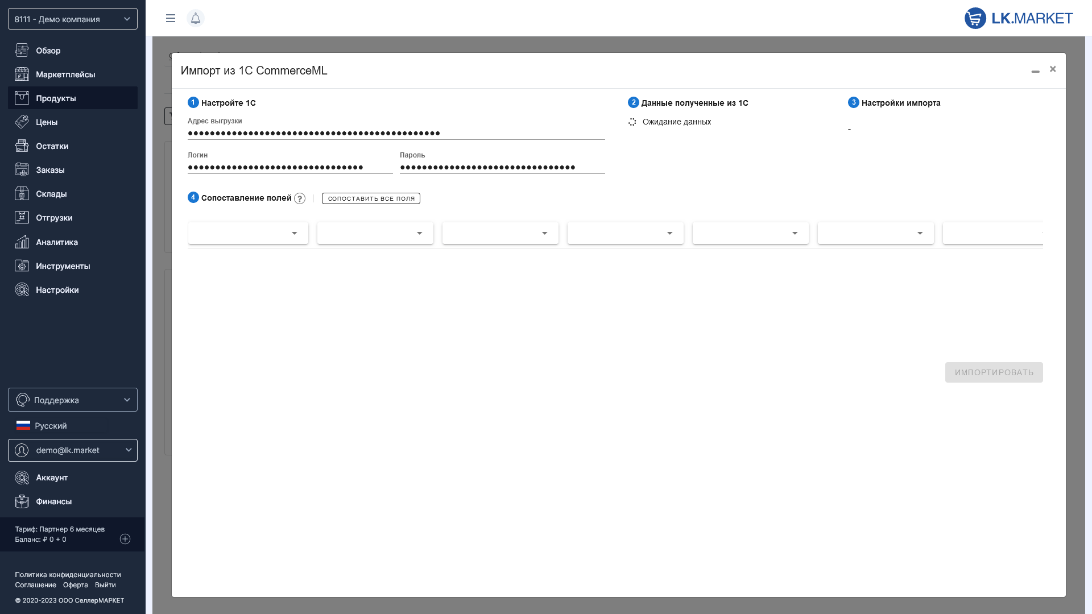The width and height of the screenshot is (1092, 614).
Task: Click the Выйти logout link
Action: click(105, 585)
